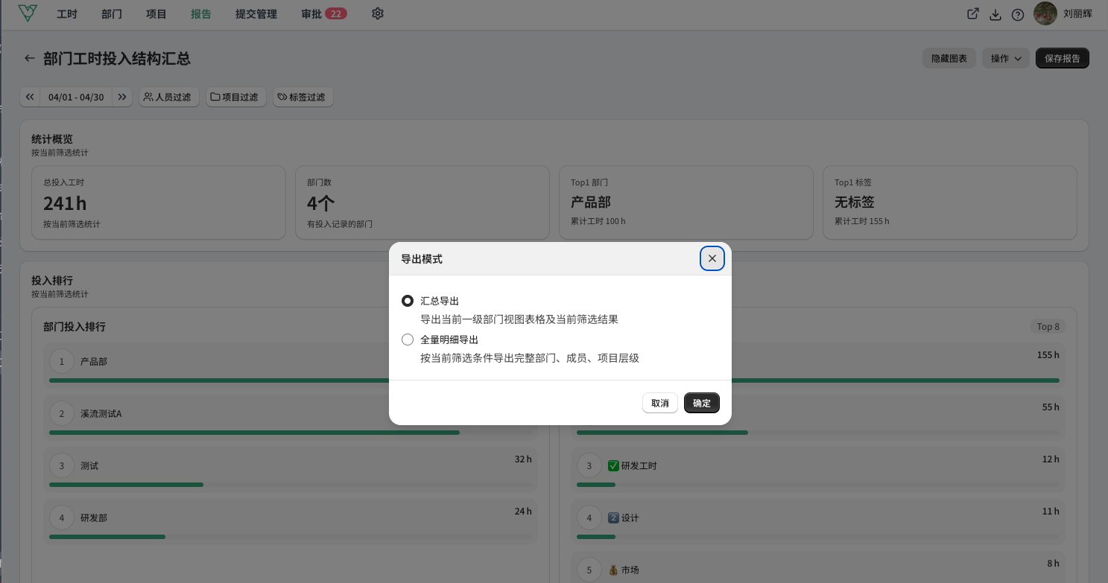
Task: Close the 导出模式 dialog with X
Action: 712,258
